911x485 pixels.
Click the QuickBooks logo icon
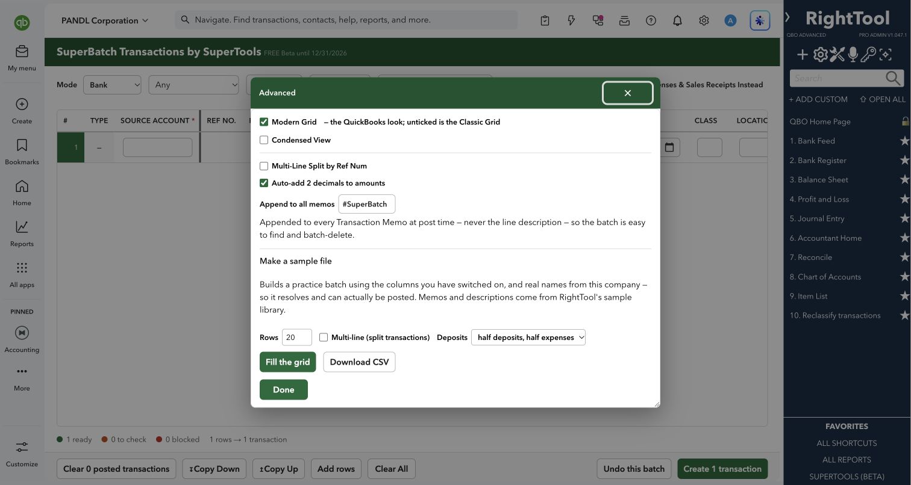[x=22, y=22]
